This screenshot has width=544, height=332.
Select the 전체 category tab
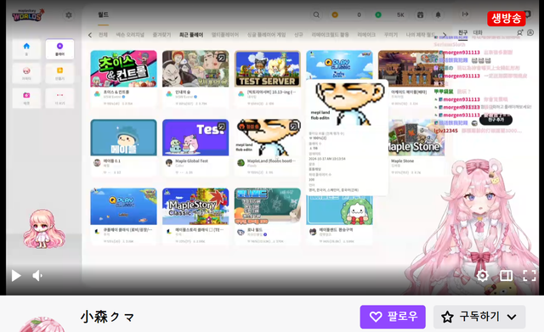[x=103, y=35]
